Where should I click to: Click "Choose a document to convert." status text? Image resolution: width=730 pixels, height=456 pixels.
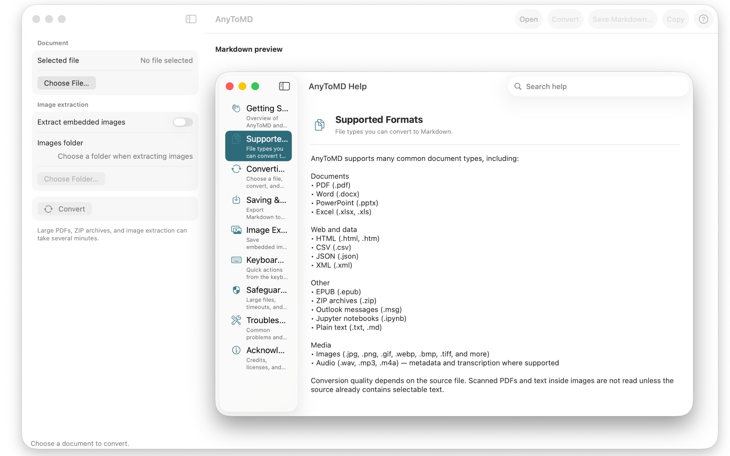80,443
